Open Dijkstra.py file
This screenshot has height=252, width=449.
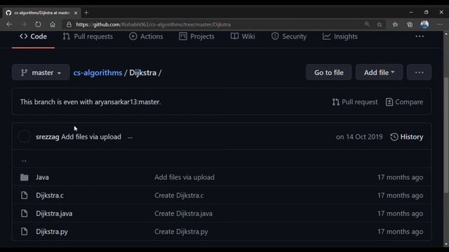pos(52,232)
